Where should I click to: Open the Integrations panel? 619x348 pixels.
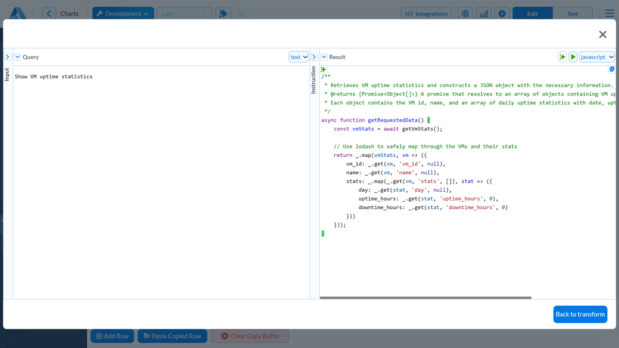tap(426, 13)
